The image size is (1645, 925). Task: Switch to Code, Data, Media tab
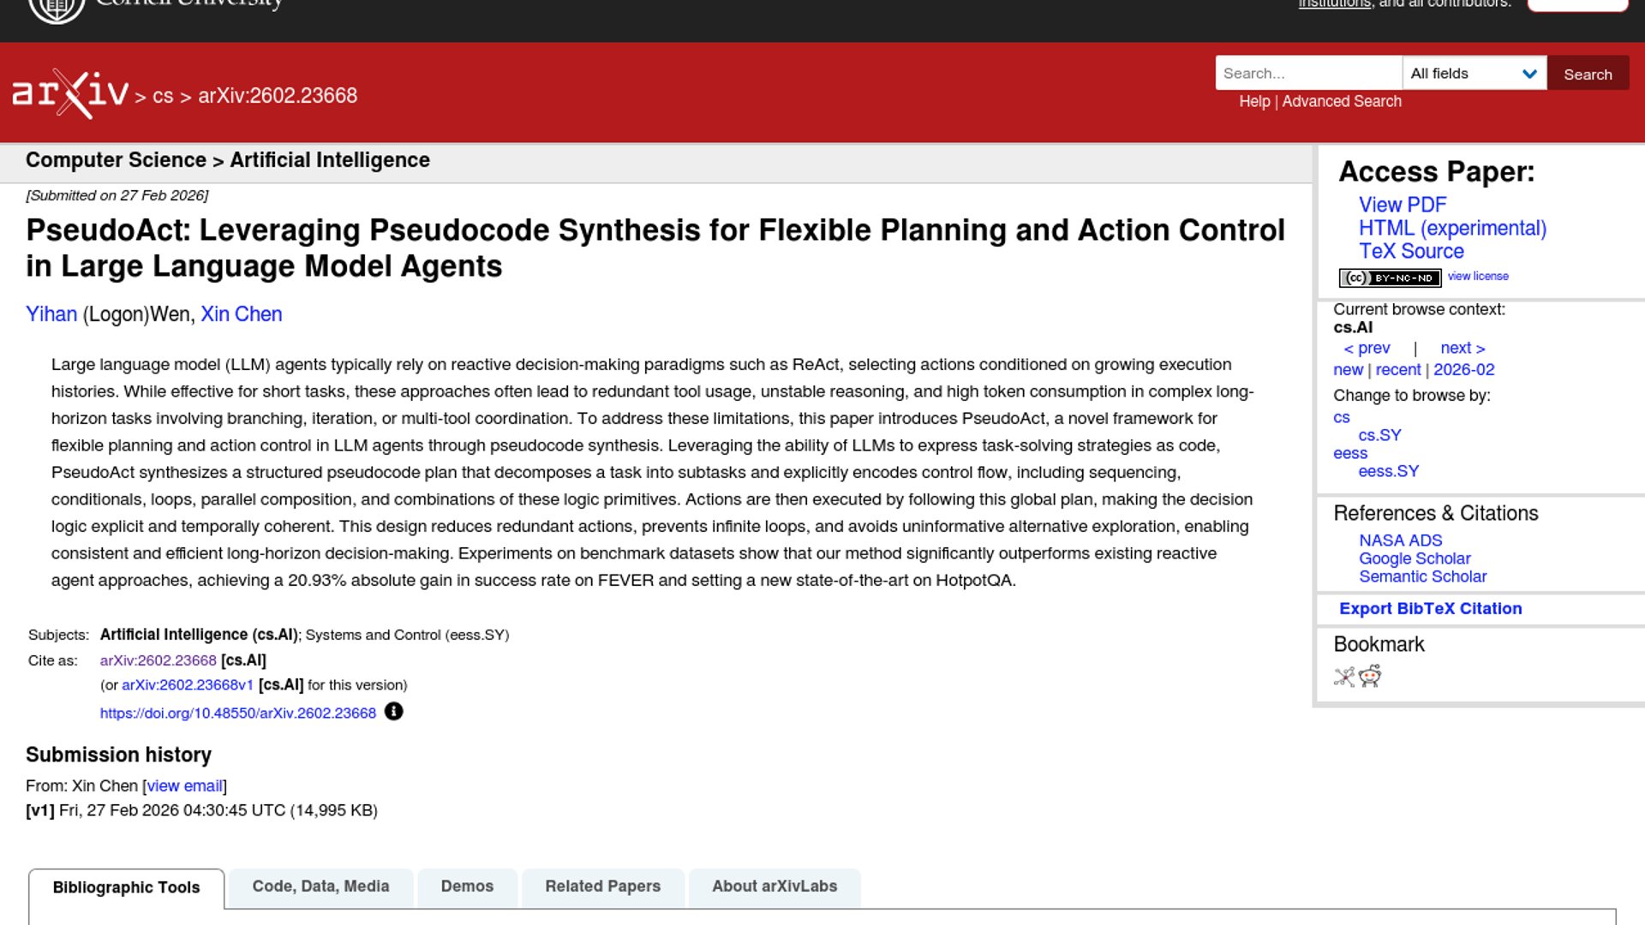320,886
